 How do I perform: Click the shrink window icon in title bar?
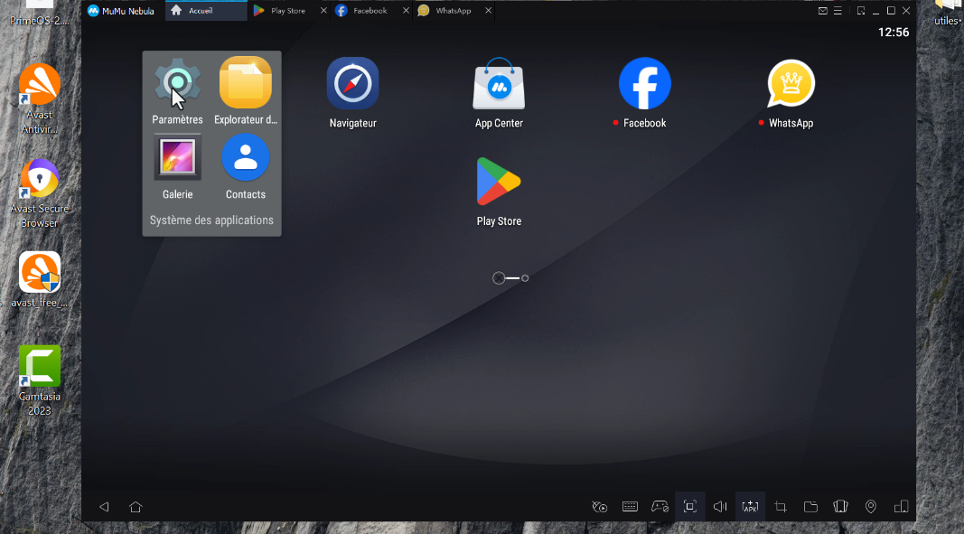[x=861, y=11]
